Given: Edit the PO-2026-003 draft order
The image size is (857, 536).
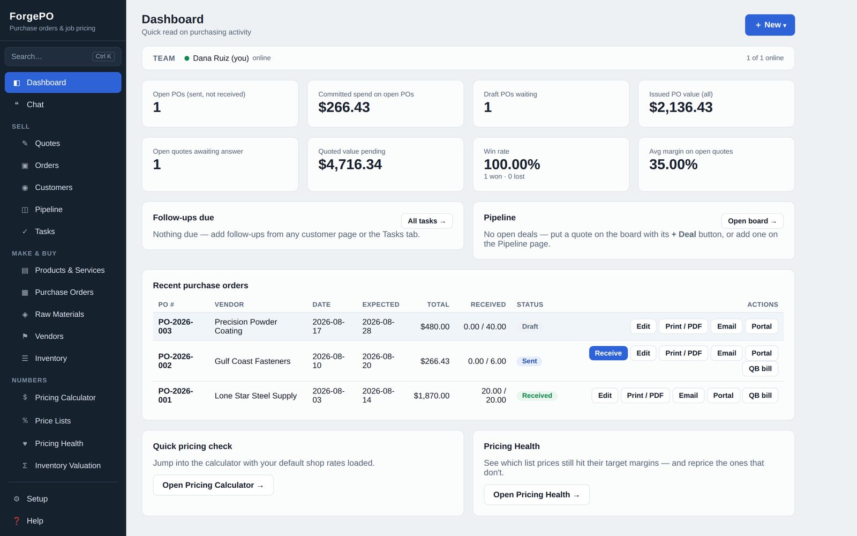Looking at the screenshot, I should coord(643,326).
